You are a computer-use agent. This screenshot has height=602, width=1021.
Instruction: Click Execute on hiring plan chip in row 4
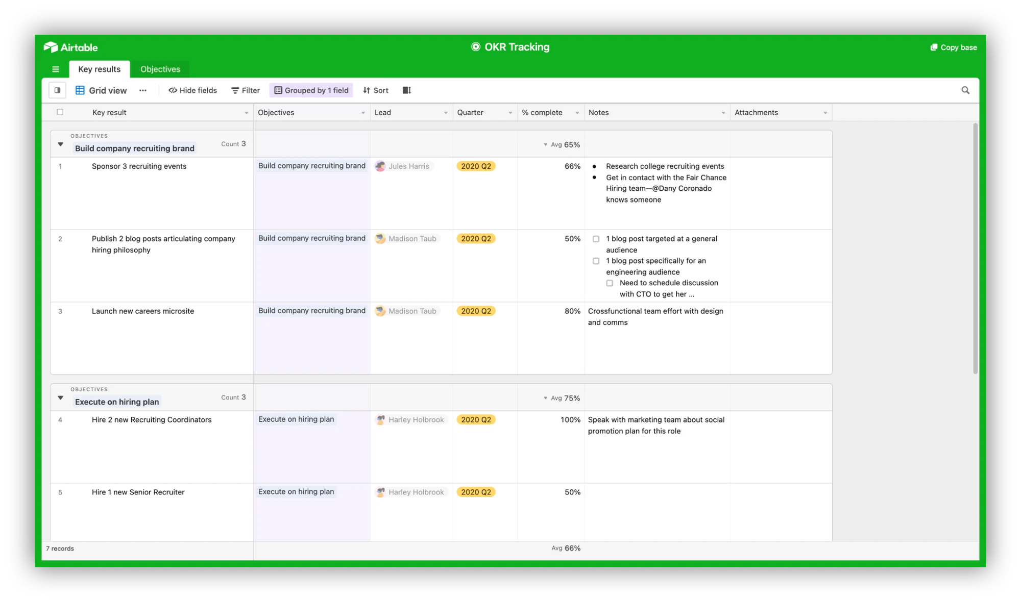[296, 419]
